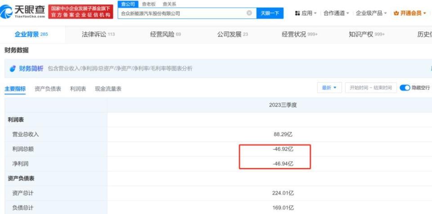
Task: Click the 财务数据 section heading
Action: point(17,50)
